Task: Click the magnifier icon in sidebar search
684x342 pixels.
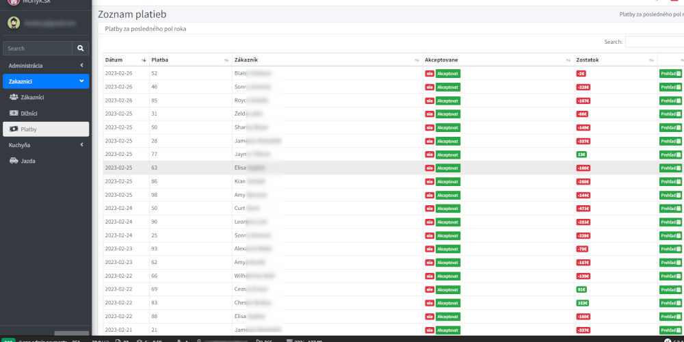Action: point(81,49)
